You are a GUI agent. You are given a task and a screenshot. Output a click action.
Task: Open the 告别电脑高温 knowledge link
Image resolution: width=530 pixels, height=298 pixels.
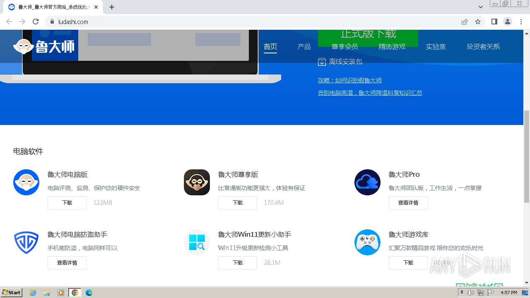[x=370, y=93]
